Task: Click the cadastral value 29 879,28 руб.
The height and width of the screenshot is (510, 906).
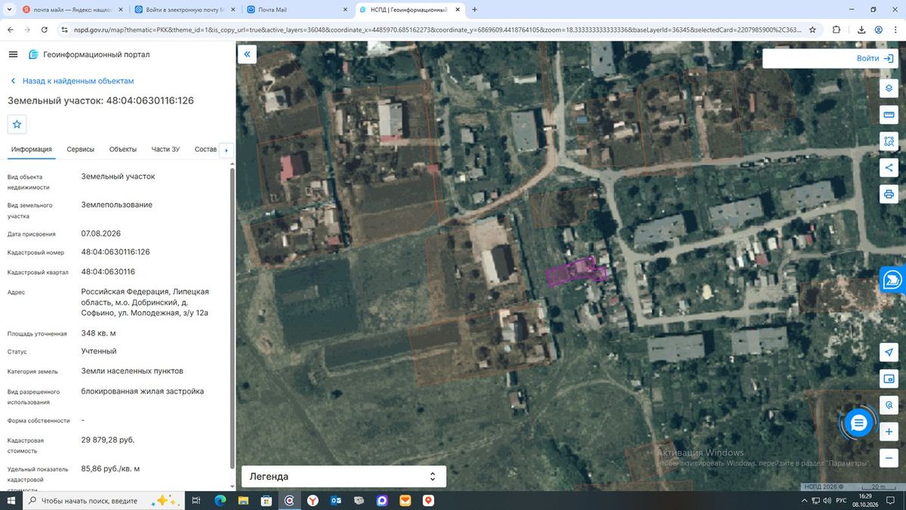Action: click(108, 440)
